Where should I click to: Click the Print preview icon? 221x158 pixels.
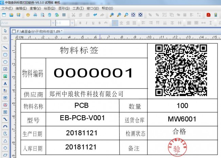[42, 15]
